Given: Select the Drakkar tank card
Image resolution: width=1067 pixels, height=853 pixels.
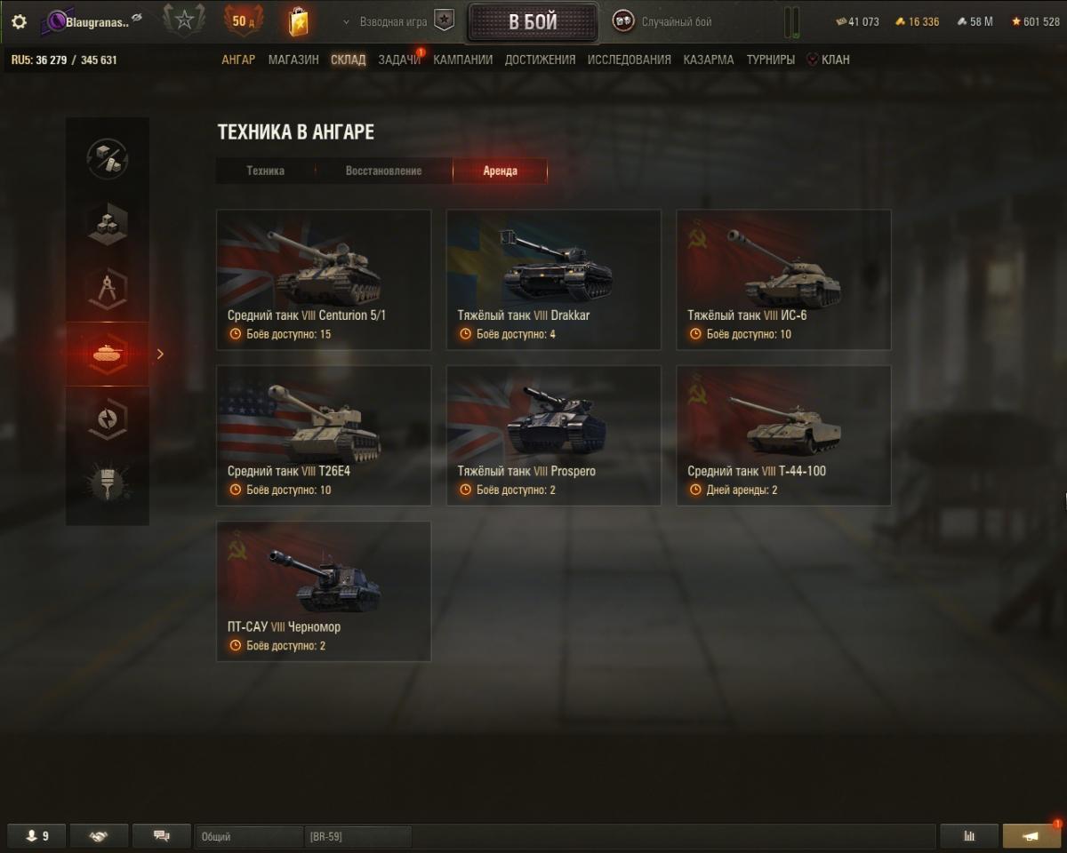Looking at the screenshot, I should coord(553,280).
